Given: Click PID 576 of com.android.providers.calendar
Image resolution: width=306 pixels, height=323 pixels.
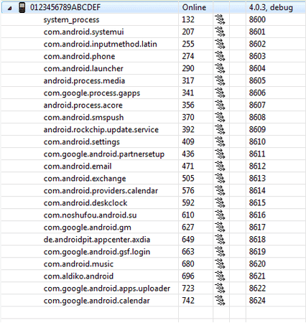Looking at the screenshot, I should pyautogui.click(x=188, y=190).
